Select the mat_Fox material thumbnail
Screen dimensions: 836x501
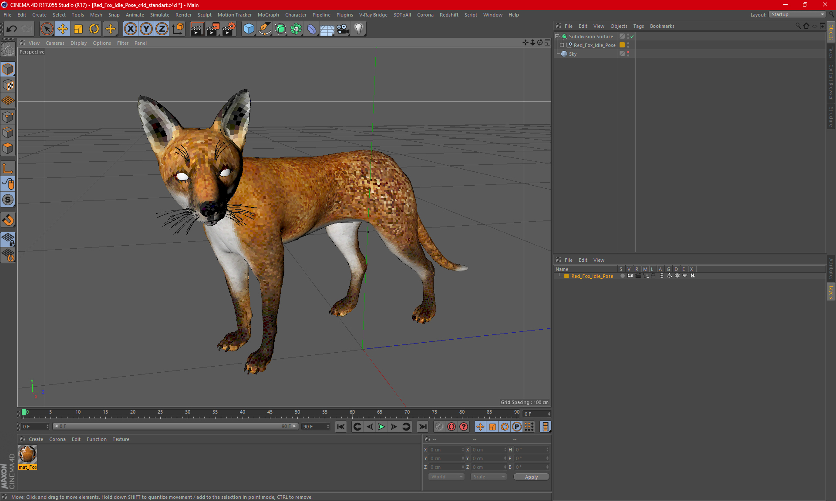coord(27,455)
